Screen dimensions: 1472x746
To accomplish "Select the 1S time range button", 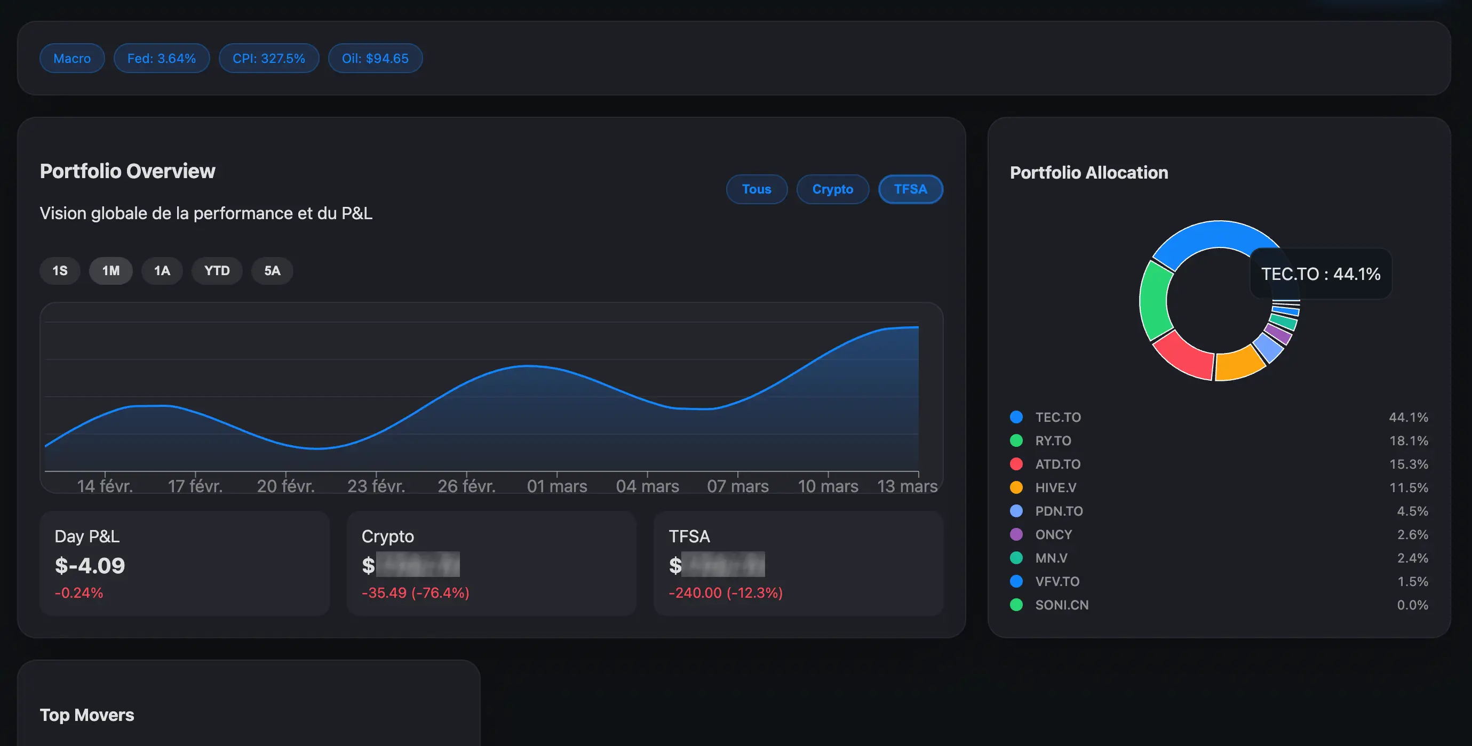I will [59, 271].
